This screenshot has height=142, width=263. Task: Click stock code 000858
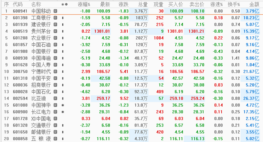click(20, 139)
